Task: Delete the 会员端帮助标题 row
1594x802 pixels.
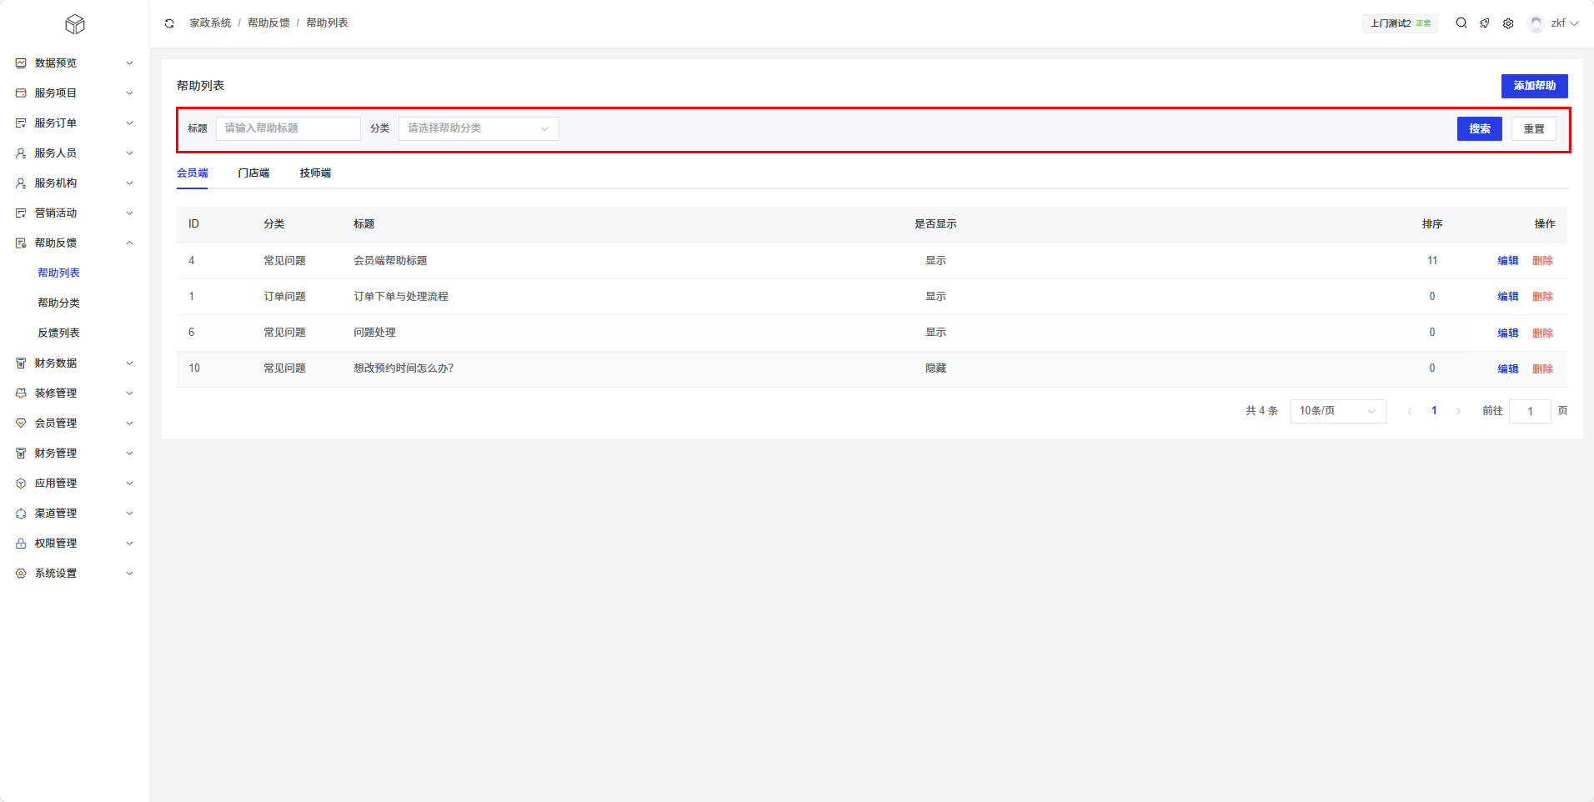Action: point(1542,261)
